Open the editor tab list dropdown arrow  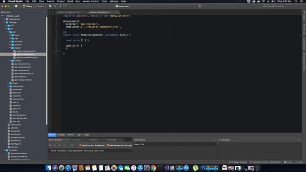tap(300, 12)
